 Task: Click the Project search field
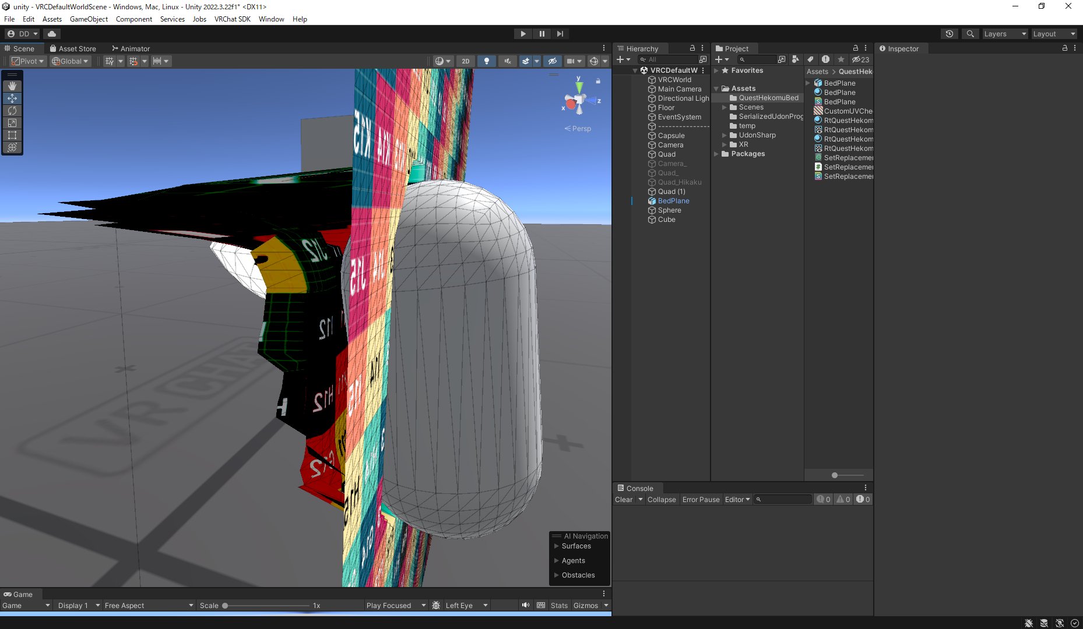coord(757,59)
